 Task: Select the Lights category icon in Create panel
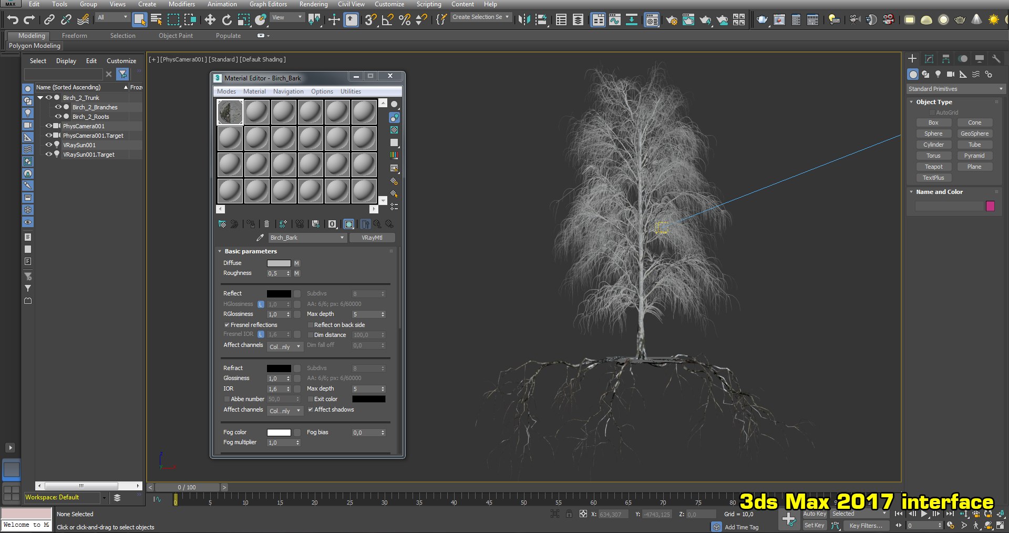click(x=938, y=74)
